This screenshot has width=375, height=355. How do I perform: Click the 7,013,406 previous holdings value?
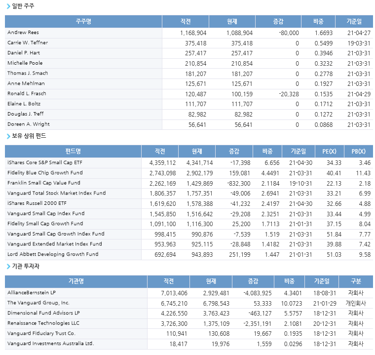coord(174,293)
